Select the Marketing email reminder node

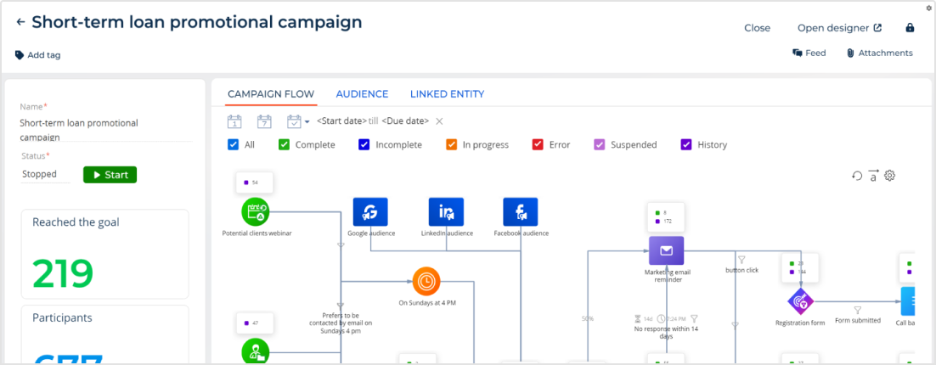click(x=666, y=250)
